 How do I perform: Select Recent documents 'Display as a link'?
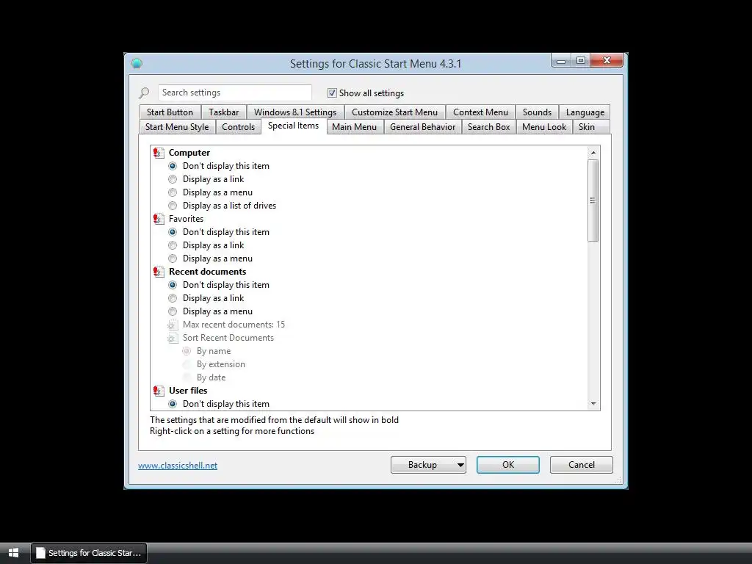pos(173,298)
